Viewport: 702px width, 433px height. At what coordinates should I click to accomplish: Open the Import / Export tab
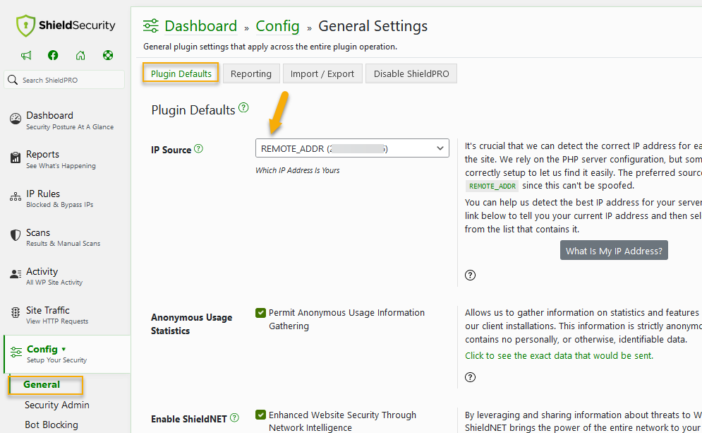[x=322, y=73]
